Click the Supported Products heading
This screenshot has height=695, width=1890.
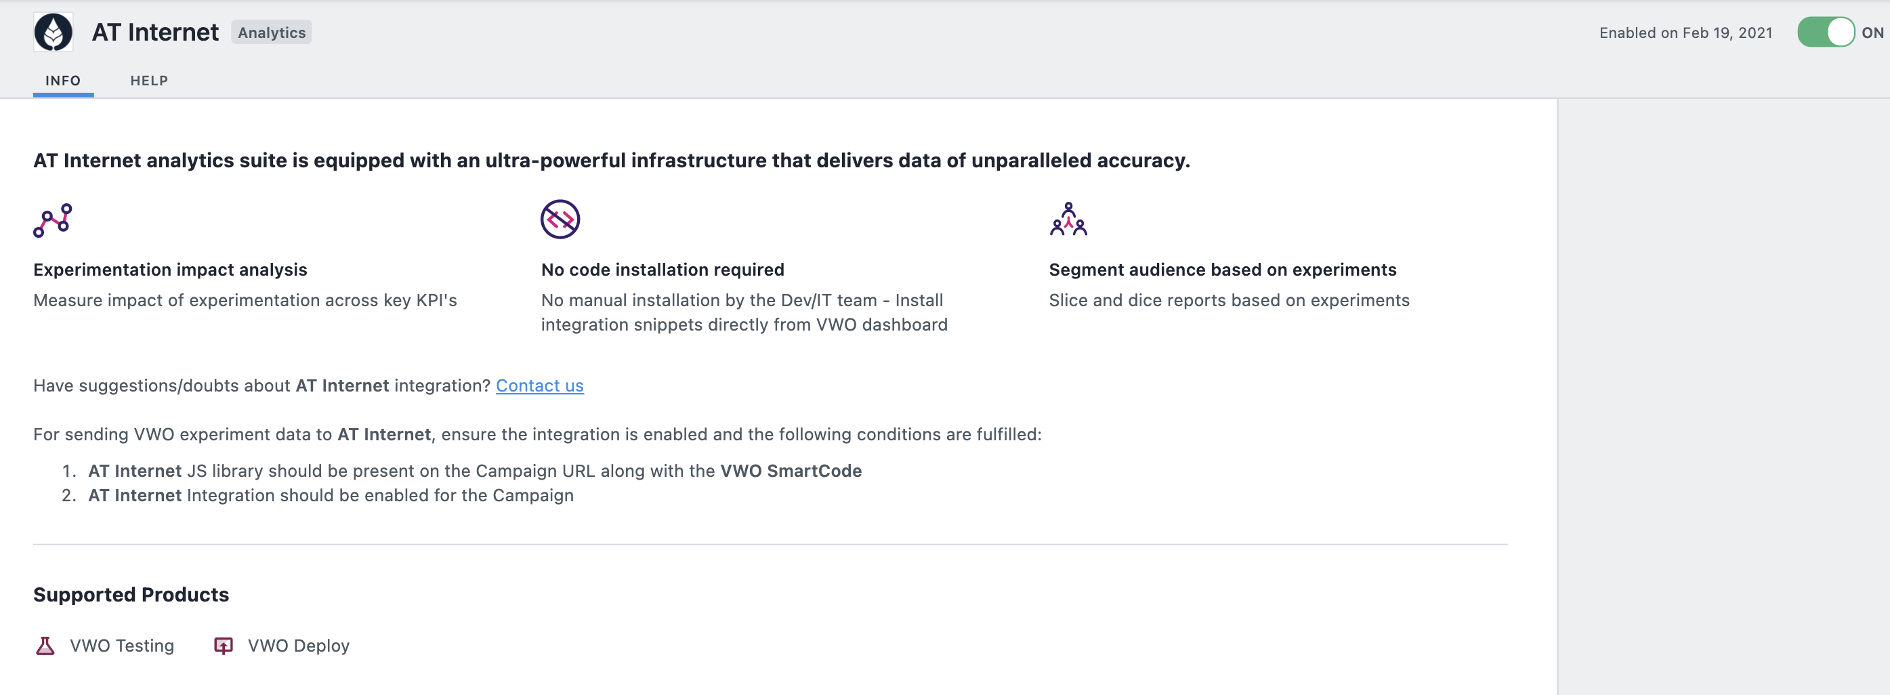(131, 595)
